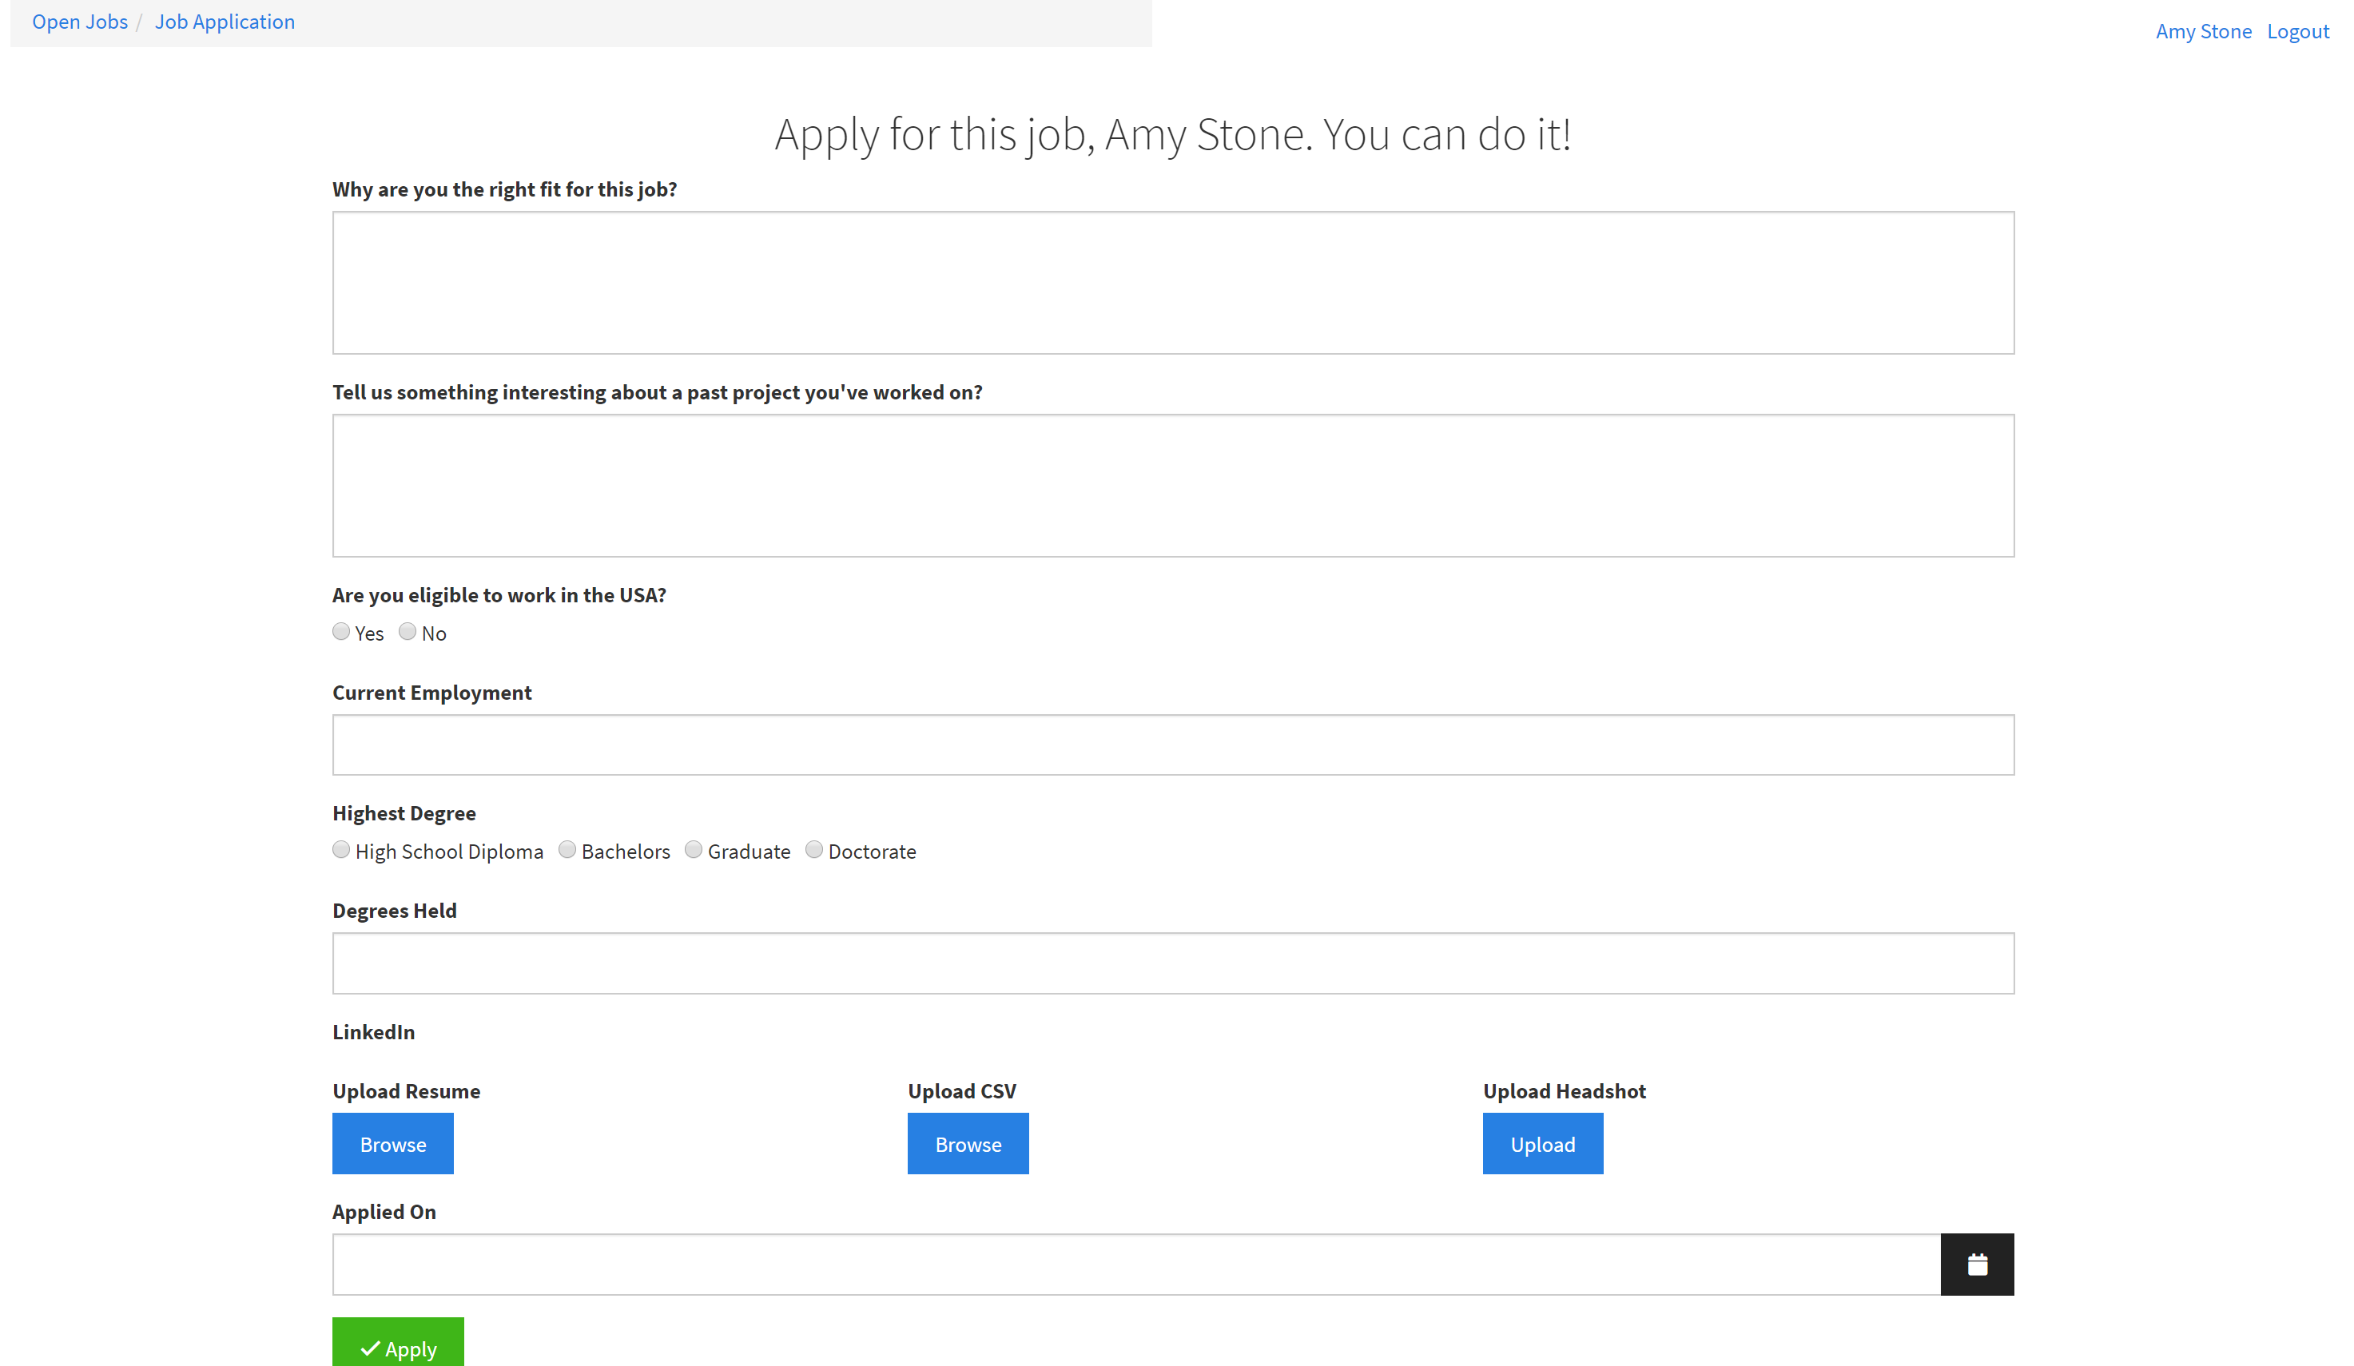Choose Doctorate as highest degree
The image size is (2354, 1366).
pyautogui.click(x=813, y=850)
